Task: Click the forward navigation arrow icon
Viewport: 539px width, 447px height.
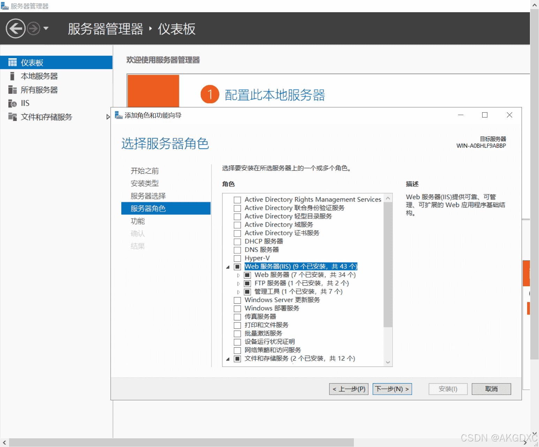Action: pos(33,28)
